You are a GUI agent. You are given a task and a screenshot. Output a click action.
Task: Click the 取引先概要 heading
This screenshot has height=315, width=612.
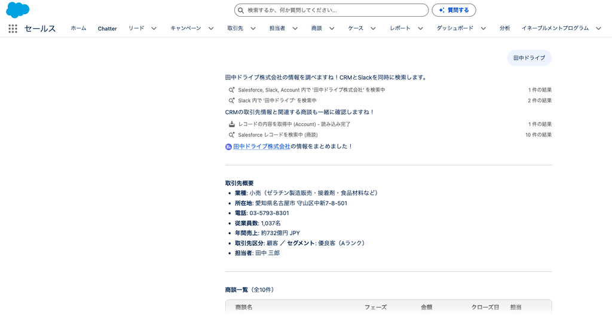point(239,183)
